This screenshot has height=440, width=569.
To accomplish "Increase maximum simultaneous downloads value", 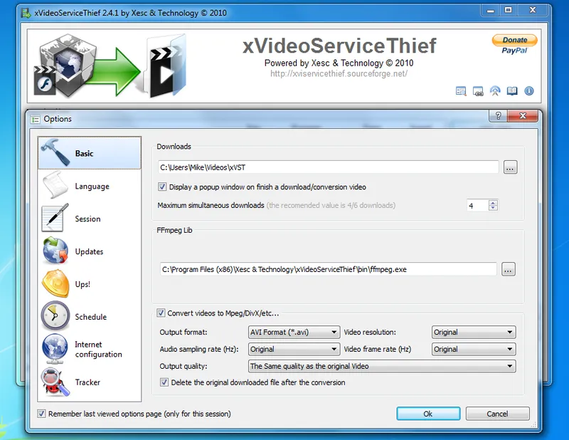I will [x=494, y=202].
